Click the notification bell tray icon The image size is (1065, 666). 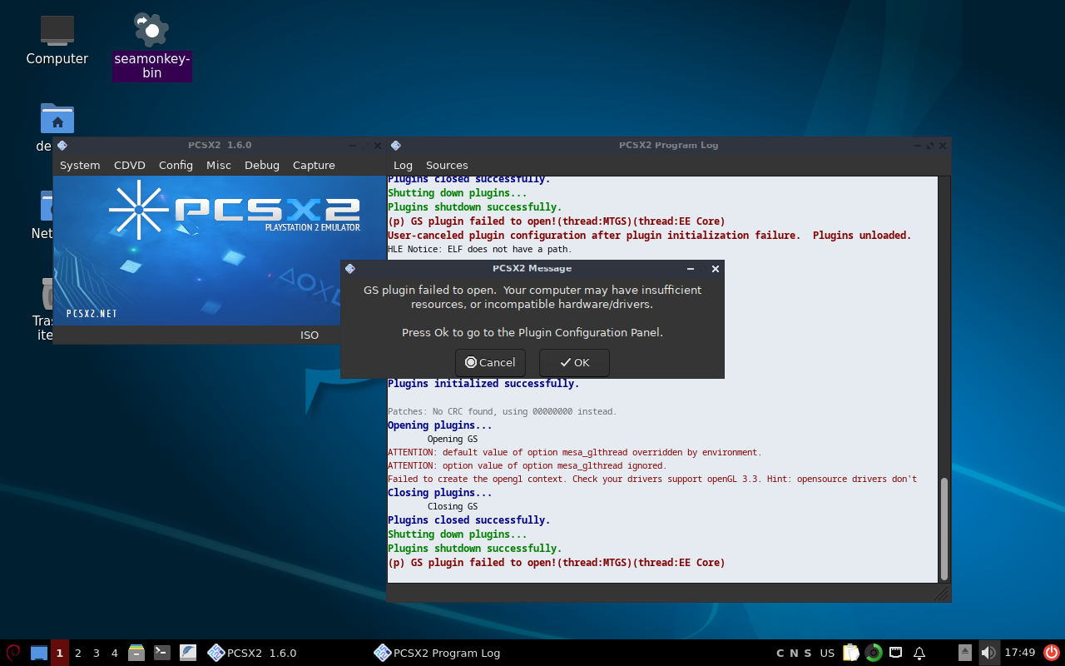pyautogui.click(x=919, y=653)
